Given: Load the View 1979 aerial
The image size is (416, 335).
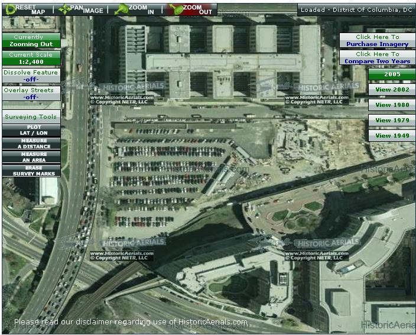Looking at the screenshot, I should tap(392, 121).
